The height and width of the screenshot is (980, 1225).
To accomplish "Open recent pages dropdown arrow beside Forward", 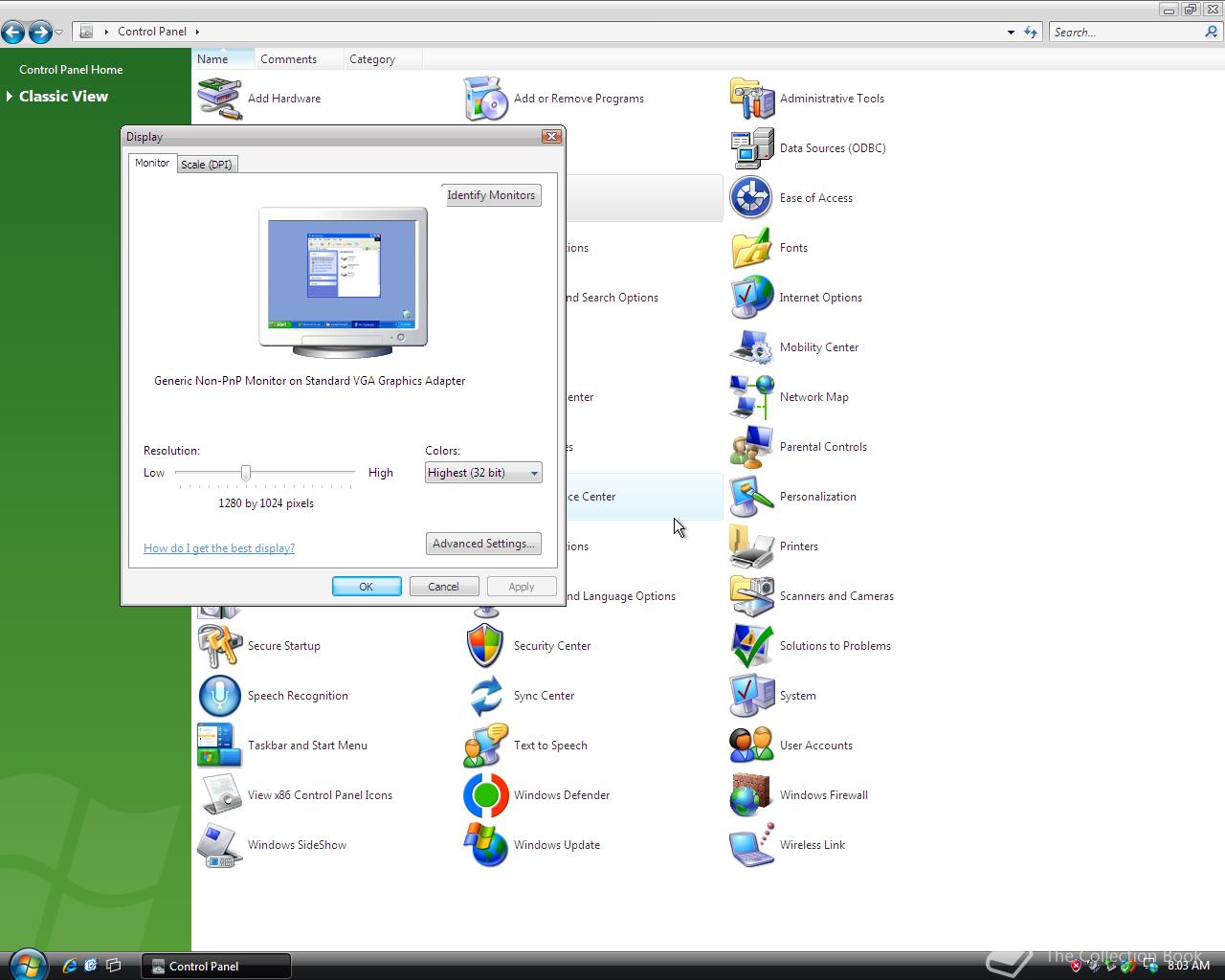I will click(58, 33).
